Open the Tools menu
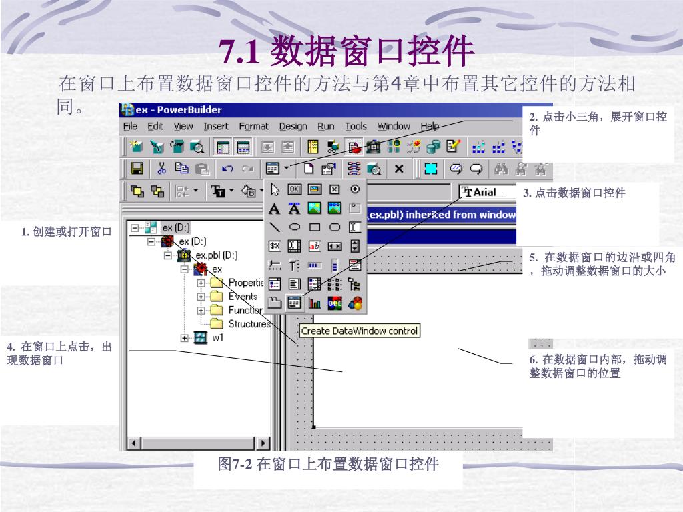The width and height of the screenshot is (683, 512). pyautogui.click(x=356, y=126)
